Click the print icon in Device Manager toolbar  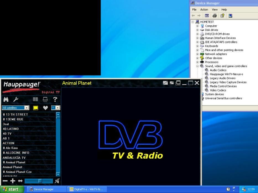pos(215,16)
